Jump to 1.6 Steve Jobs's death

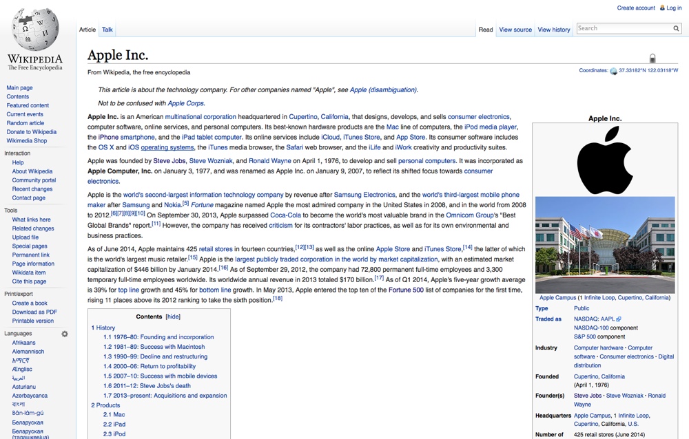[x=147, y=386]
